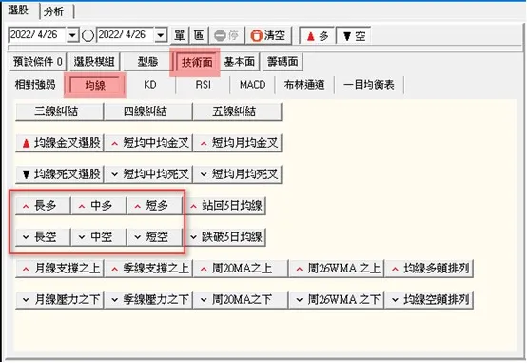Click the start date field 2022/4/26
Screen dimensions: 527x363
pos(37,35)
